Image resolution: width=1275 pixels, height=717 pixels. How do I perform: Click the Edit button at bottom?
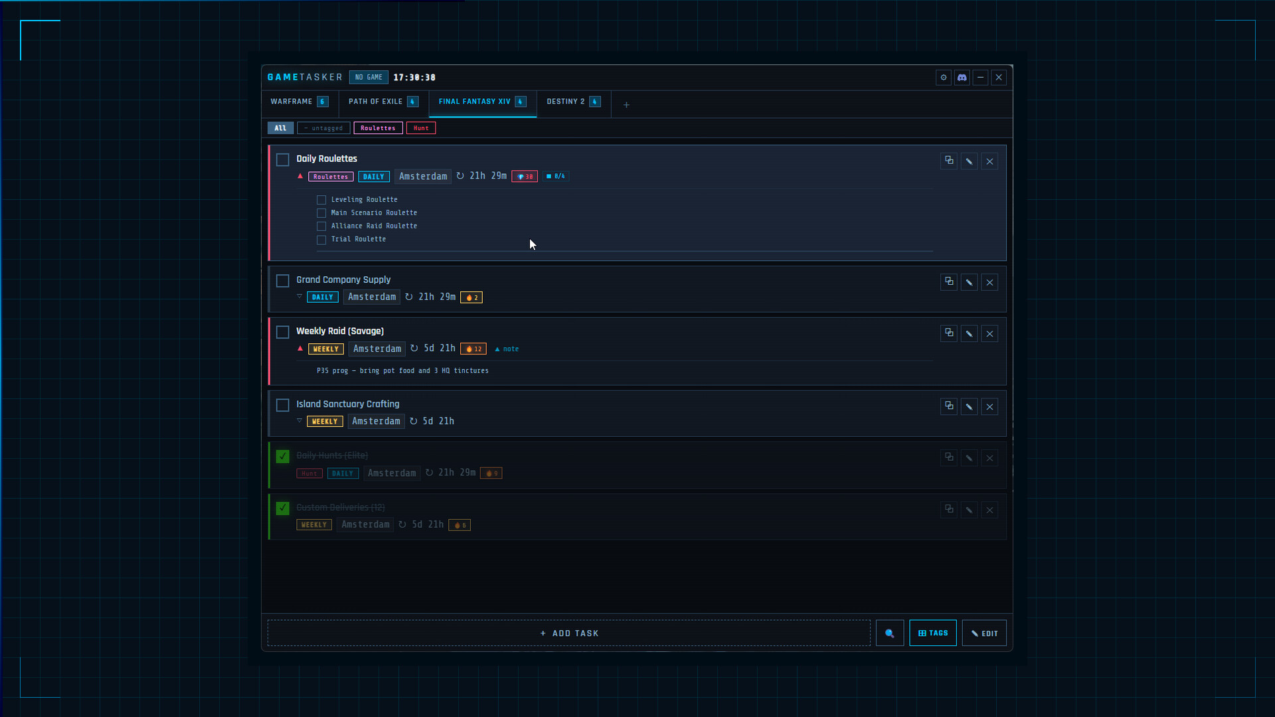pos(984,633)
